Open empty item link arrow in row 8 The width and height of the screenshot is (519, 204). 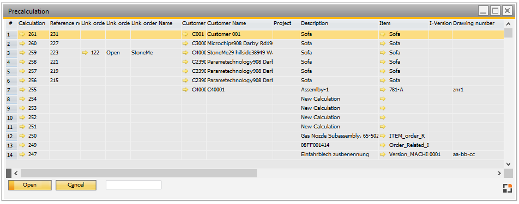coord(383,98)
